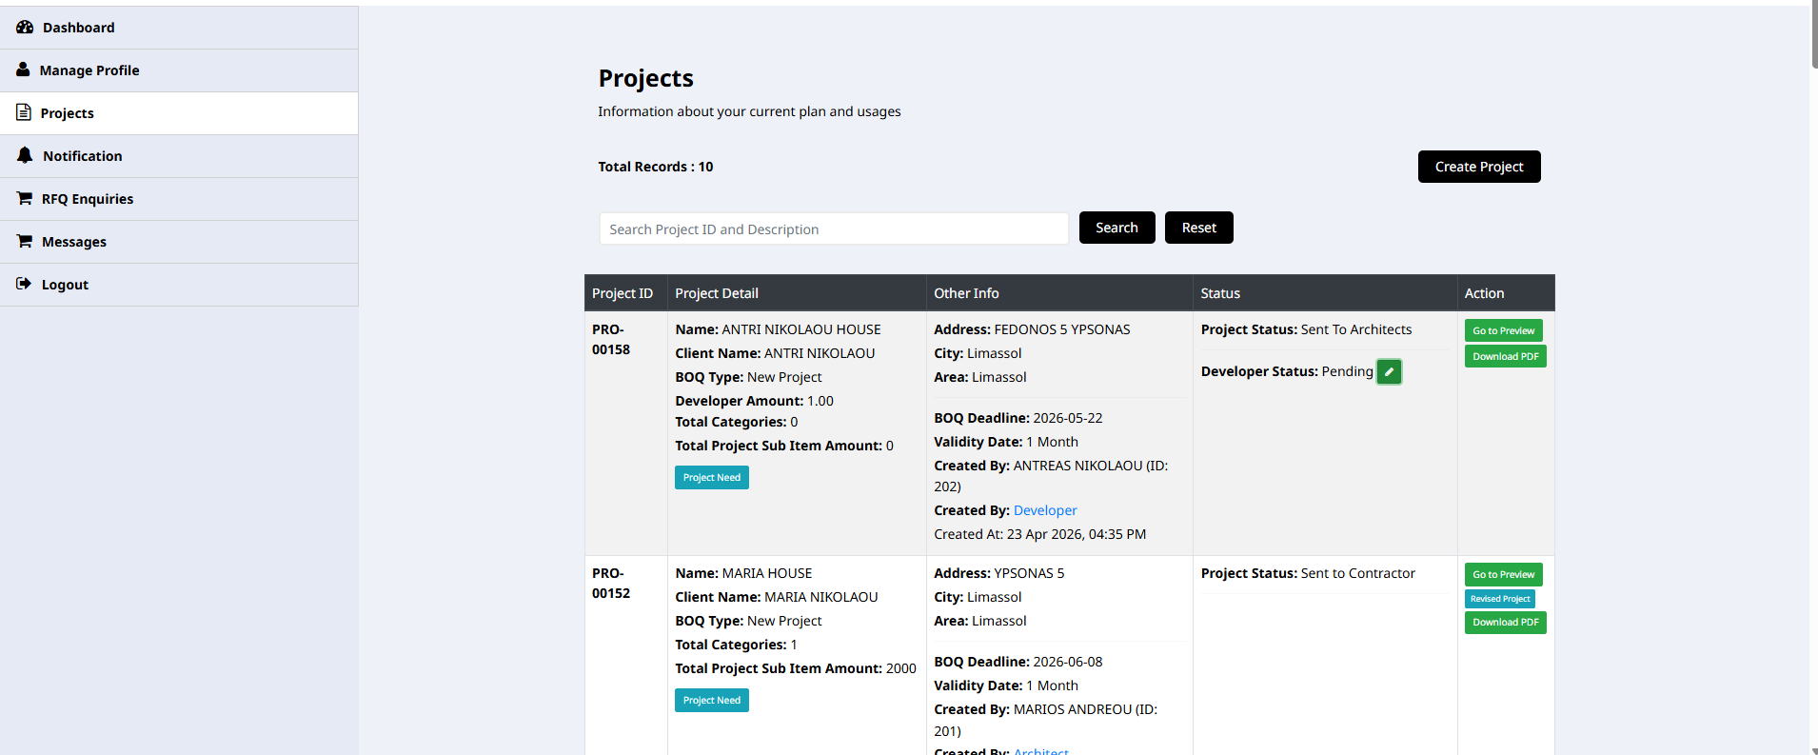1818x755 pixels.
Task: Click 'Address: YPSONAS 5' text
Action: pyautogui.click(x=999, y=573)
